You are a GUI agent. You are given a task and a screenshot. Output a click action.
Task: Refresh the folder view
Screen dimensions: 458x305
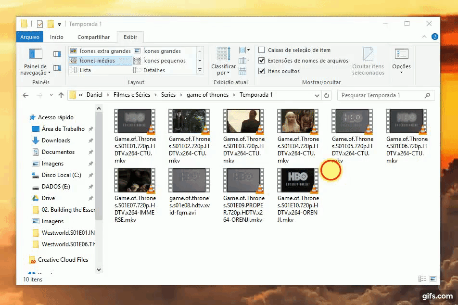click(327, 95)
